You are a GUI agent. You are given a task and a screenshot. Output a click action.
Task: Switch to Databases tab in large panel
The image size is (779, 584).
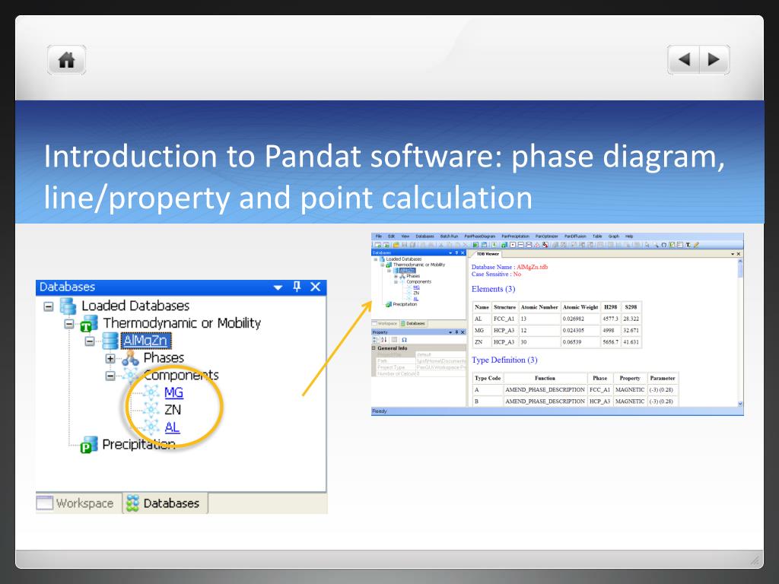click(x=165, y=503)
